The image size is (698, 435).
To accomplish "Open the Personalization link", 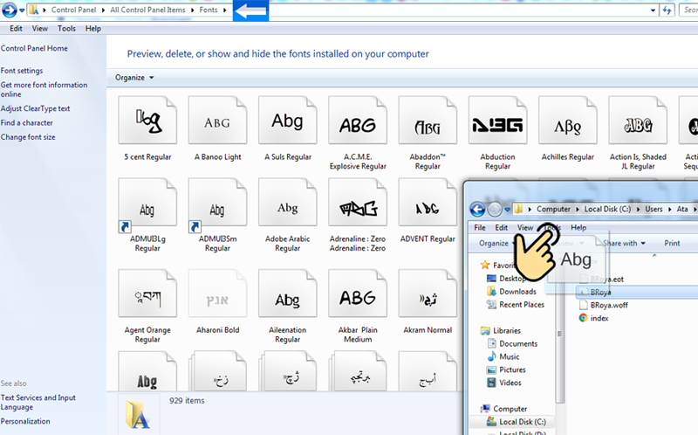I will (25, 421).
